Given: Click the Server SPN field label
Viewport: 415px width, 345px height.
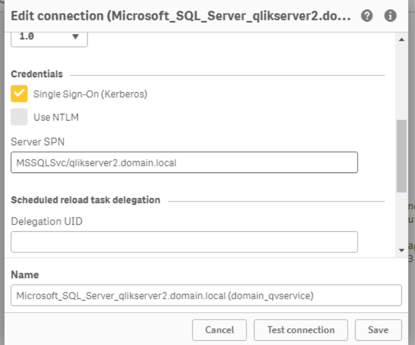Looking at the screenshot, I should click(x=38, y=142).
